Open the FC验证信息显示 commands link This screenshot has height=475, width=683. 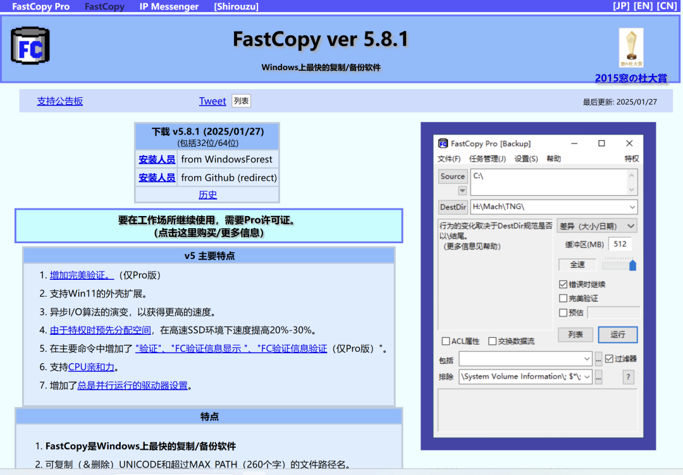231,349
